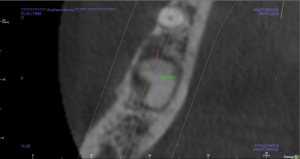Select the blue measurement line

[x=155, y=78]
